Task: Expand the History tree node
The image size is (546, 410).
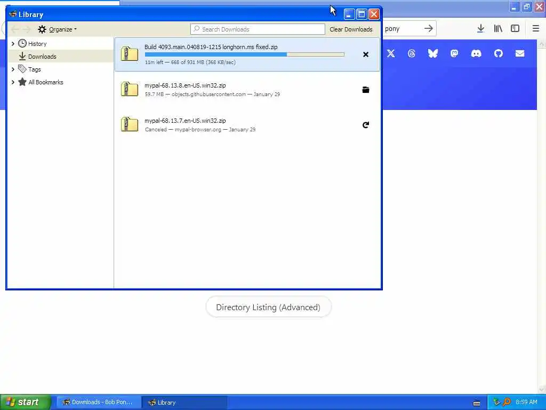Action: (13, 44)
